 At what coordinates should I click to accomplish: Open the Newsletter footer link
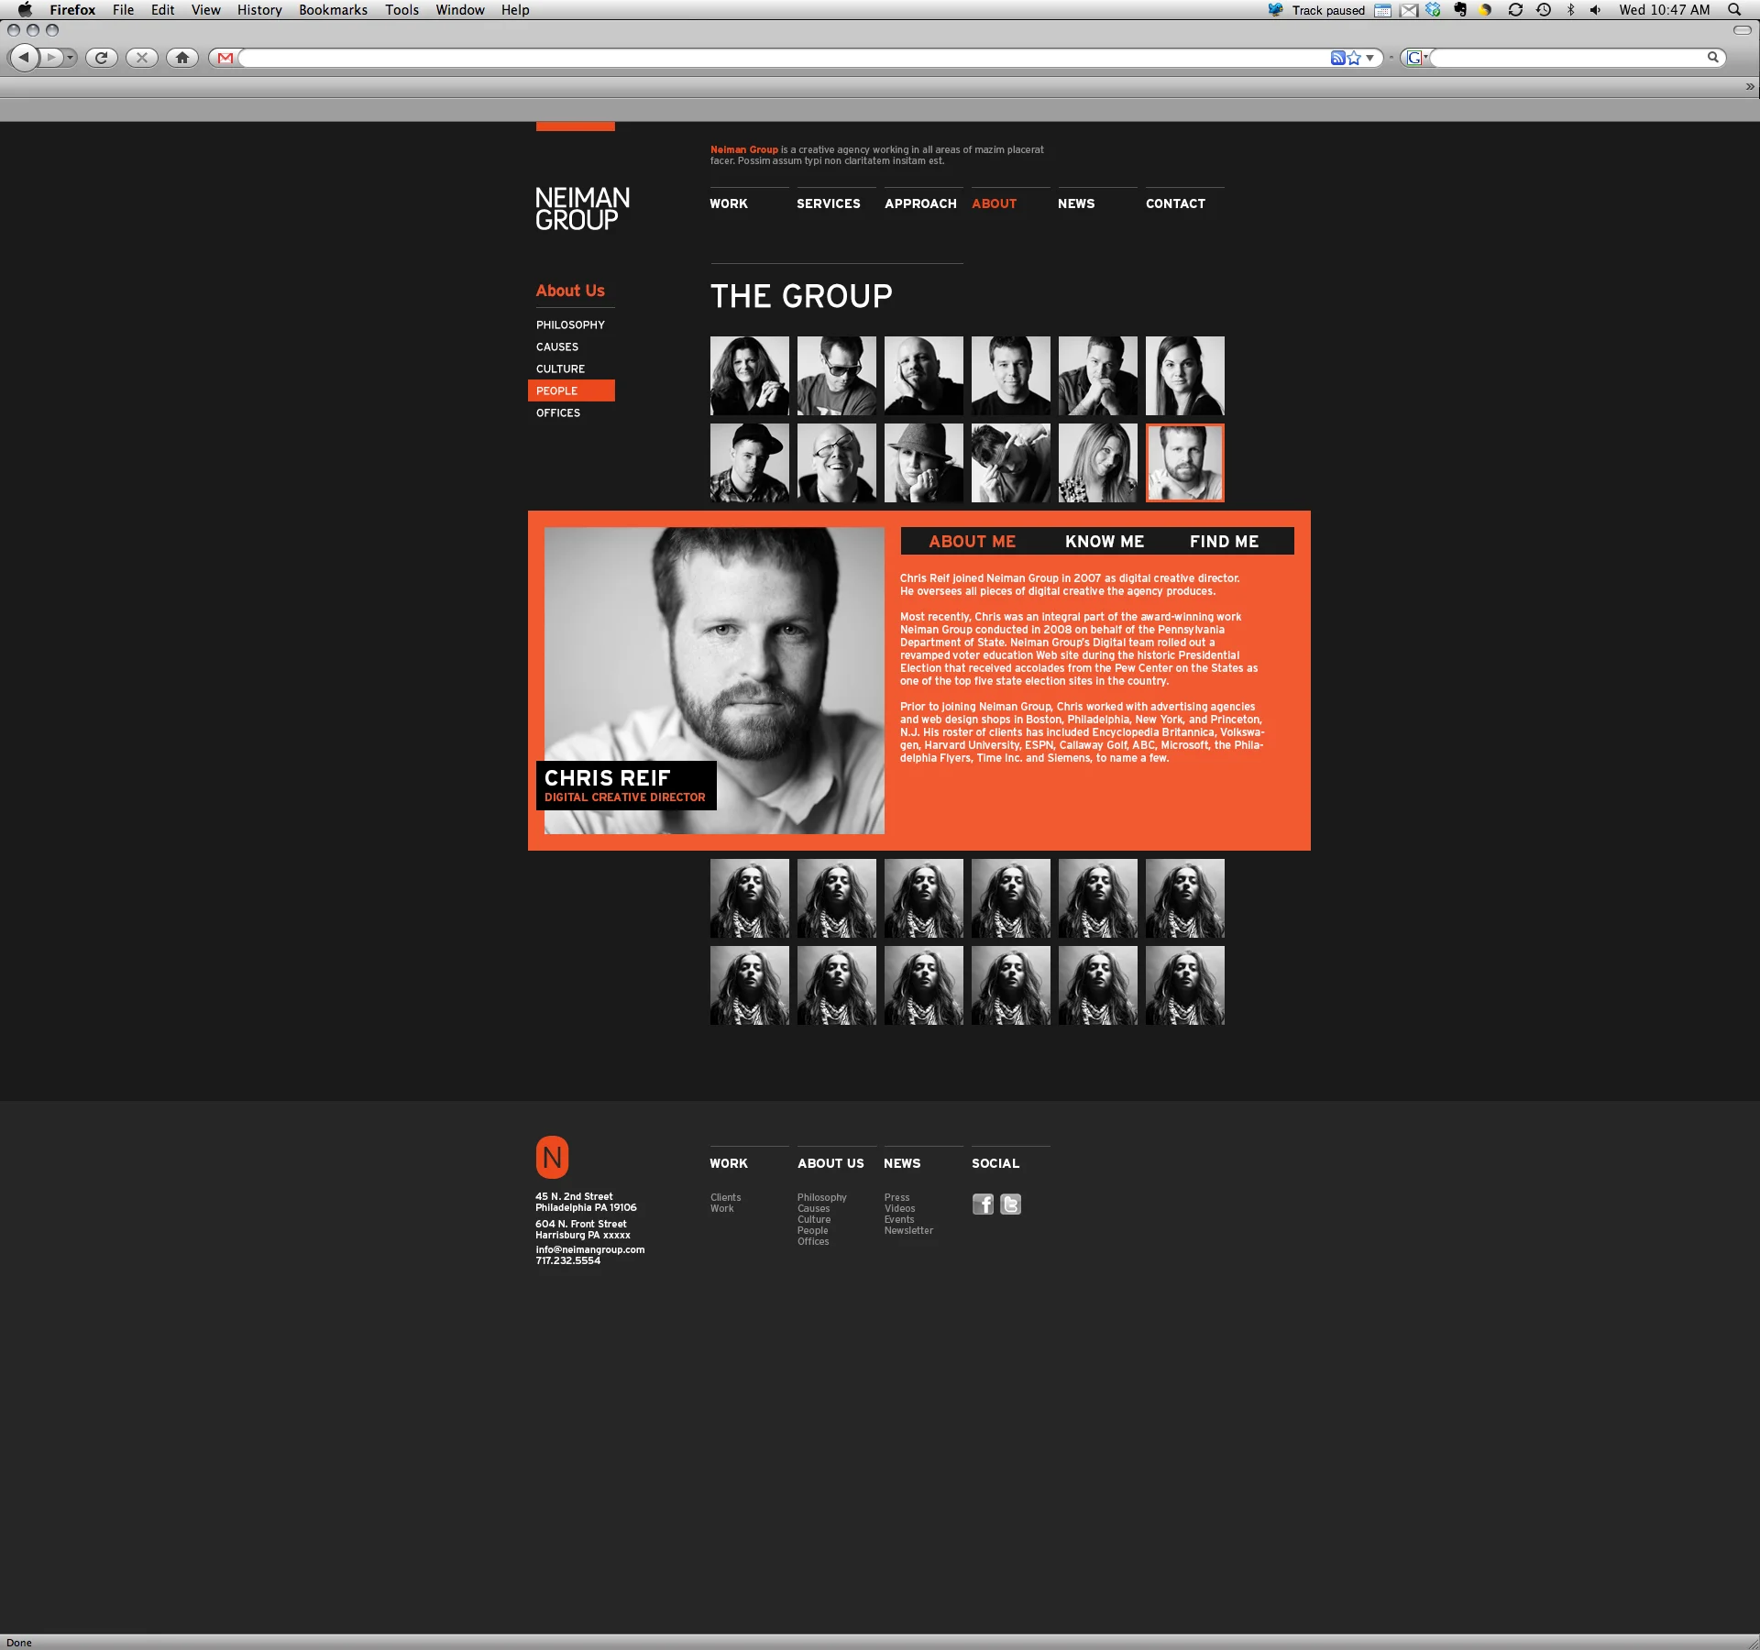(908, 1230)
